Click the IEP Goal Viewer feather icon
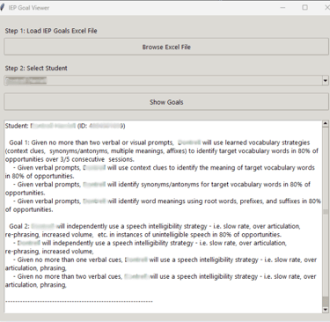The width and height of the screenshot is (330, 322). pos(3,8)
